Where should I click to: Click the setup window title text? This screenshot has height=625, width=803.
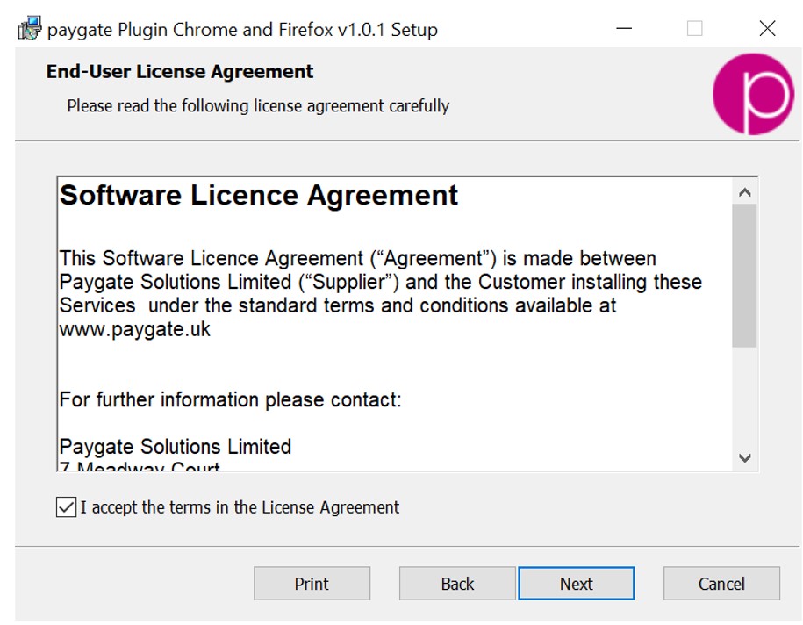click(x=242, y=30)
